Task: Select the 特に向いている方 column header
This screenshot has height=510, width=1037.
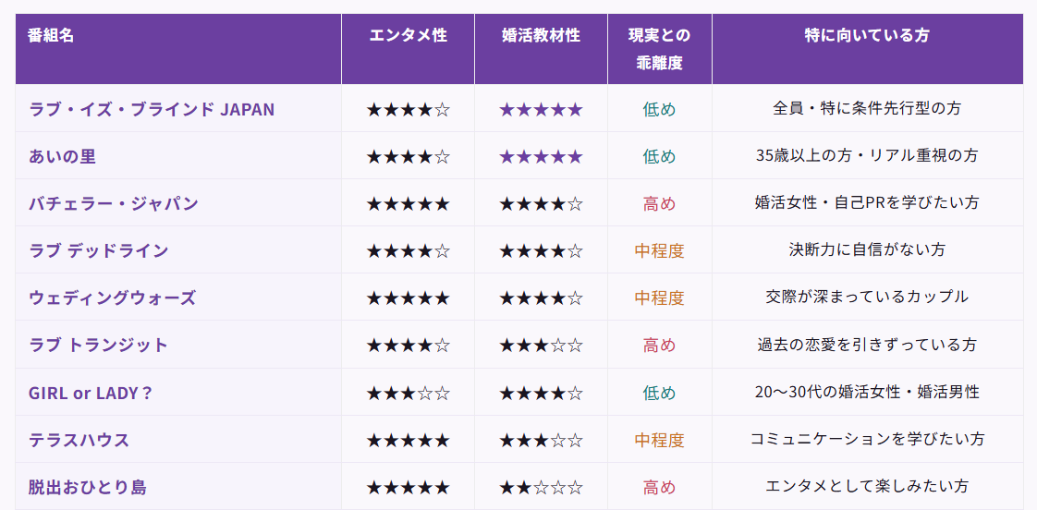Action: point(867,36)
